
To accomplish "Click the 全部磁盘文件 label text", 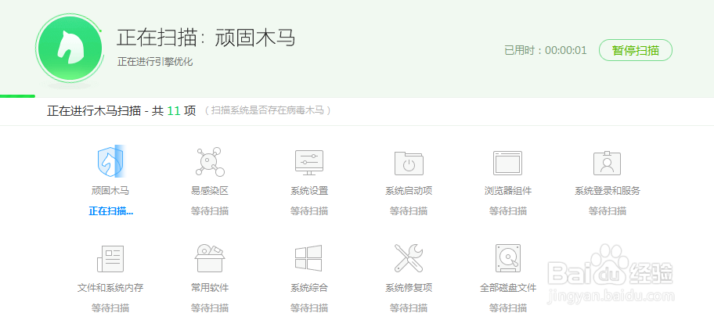I will (x=508, y=288).
